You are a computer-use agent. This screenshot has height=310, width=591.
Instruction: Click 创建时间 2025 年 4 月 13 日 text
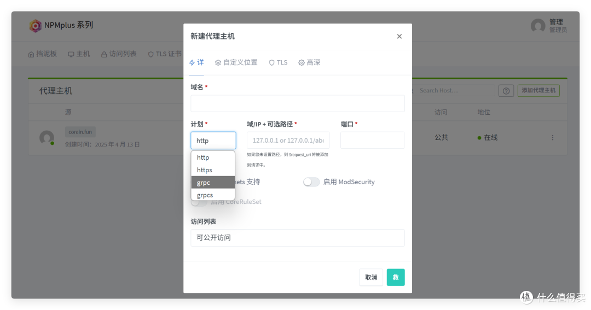pos(102,145)
